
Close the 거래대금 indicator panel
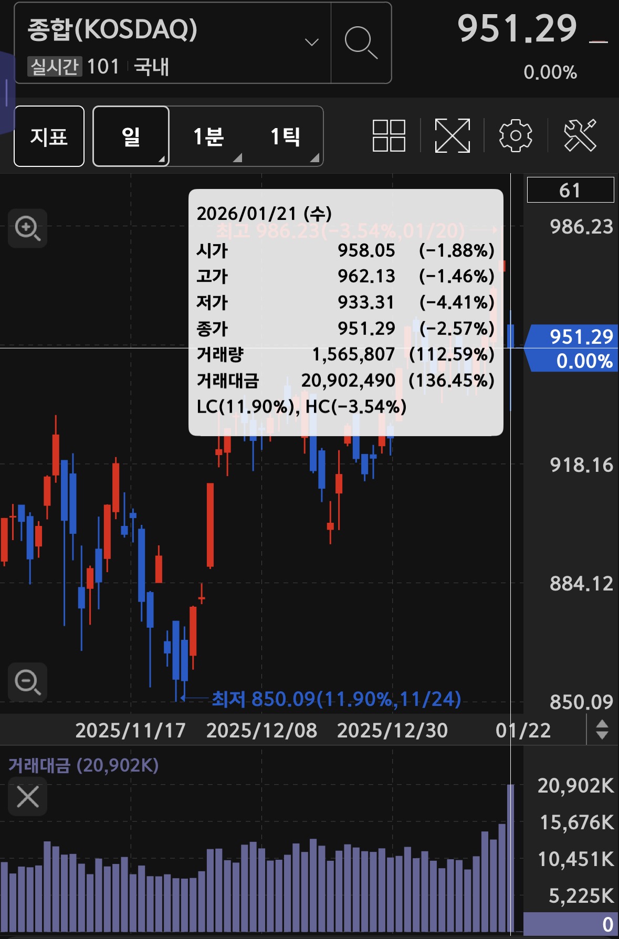pos(27,797)
